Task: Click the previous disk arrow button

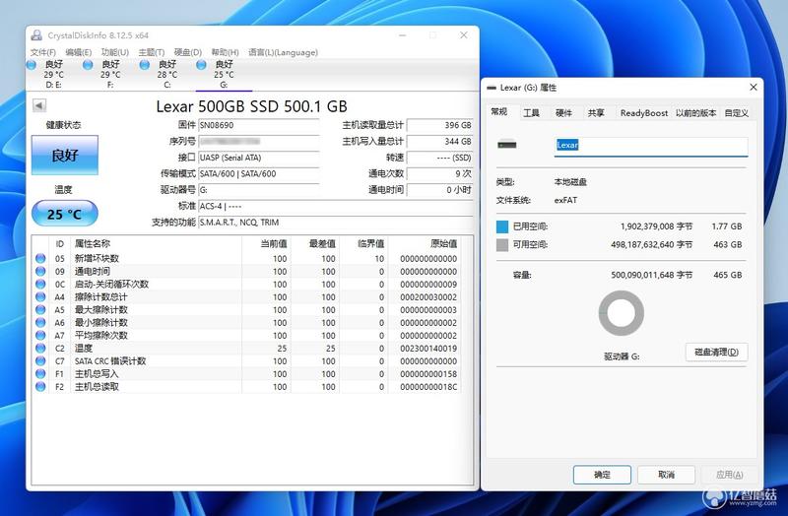Action: click(39, 105)
